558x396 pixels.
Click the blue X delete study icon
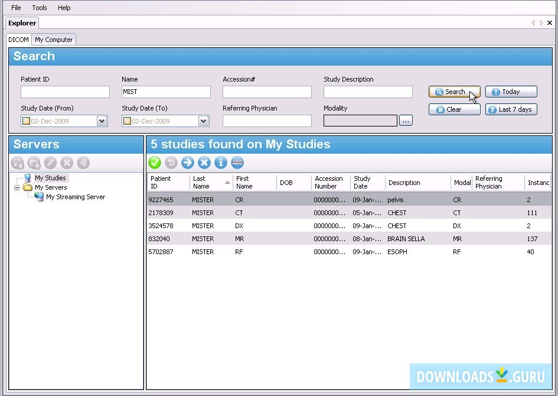pos(204,163)
